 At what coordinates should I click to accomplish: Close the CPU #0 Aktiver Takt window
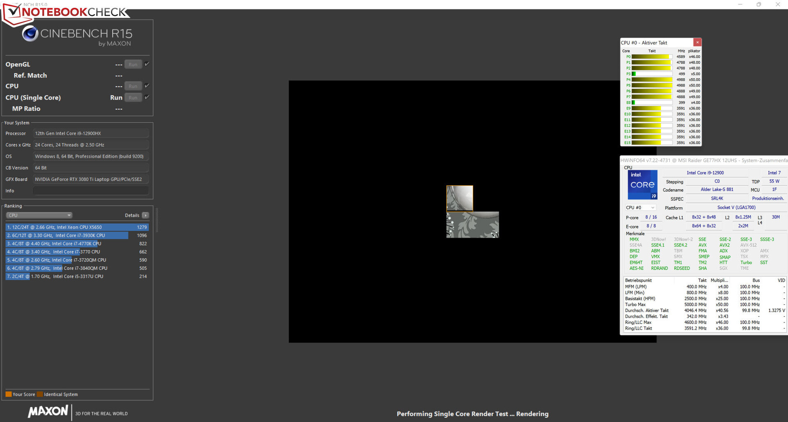(697, 42)
